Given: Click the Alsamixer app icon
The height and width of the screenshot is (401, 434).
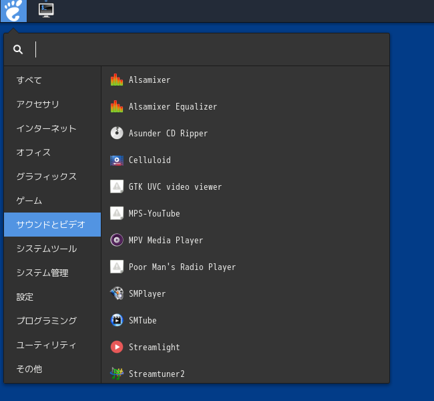Looking at the screenshot, I should [x=117, y=80].
